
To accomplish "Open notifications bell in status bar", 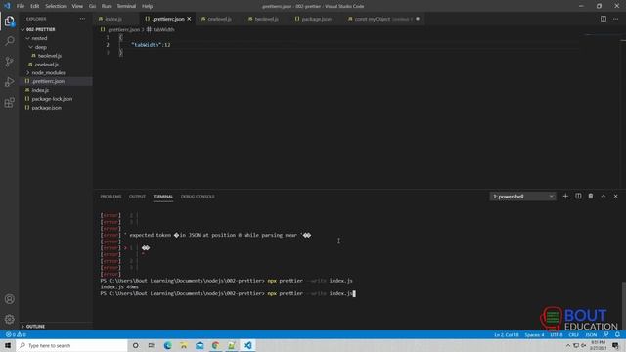I will click(x=617, y=334).
